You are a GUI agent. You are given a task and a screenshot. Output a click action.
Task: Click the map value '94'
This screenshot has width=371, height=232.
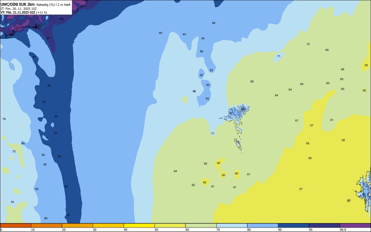point(49,86)
